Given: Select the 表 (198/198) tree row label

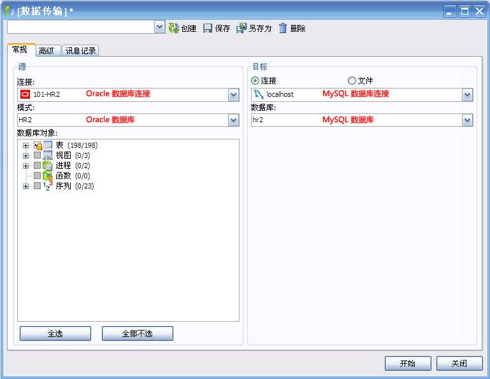Looking at the screenshot, I should tap(76, 145).
